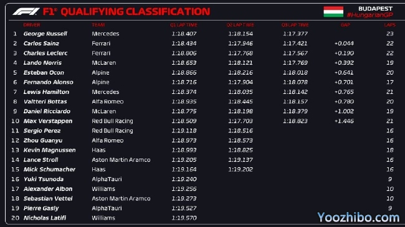Image resolution: width=405 pixels, height=227 pixels.
Task: Click Lewis Hamilton's name
Action: pyautogui.click(x=46, y=92)
